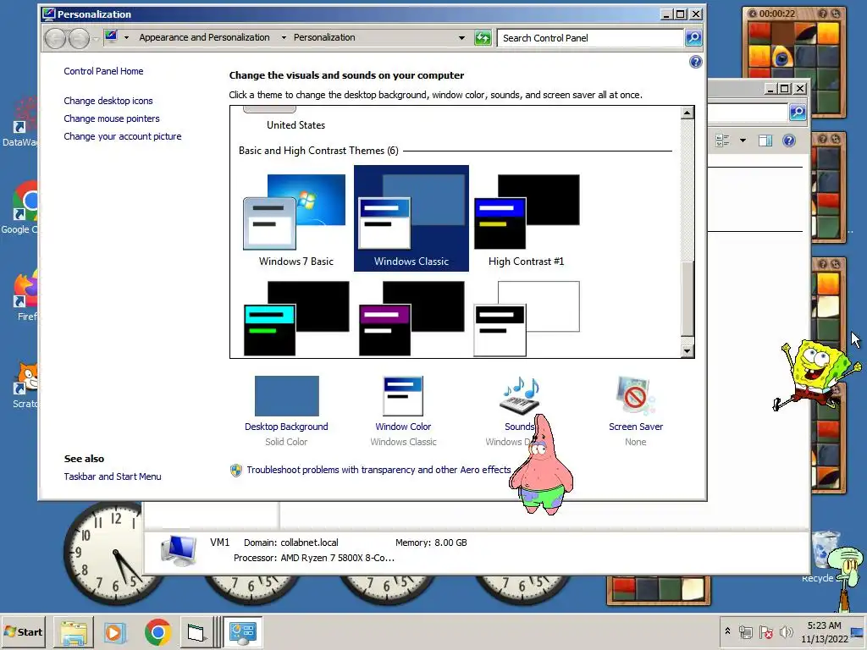
Task: Open Desktop Background settings icon
Action: (286, 396)
